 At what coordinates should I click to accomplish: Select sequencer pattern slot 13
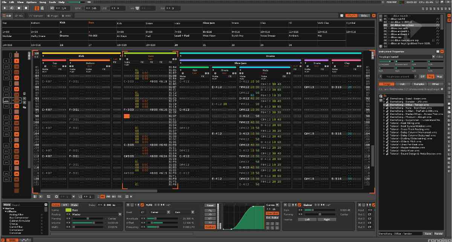(17, 89)
